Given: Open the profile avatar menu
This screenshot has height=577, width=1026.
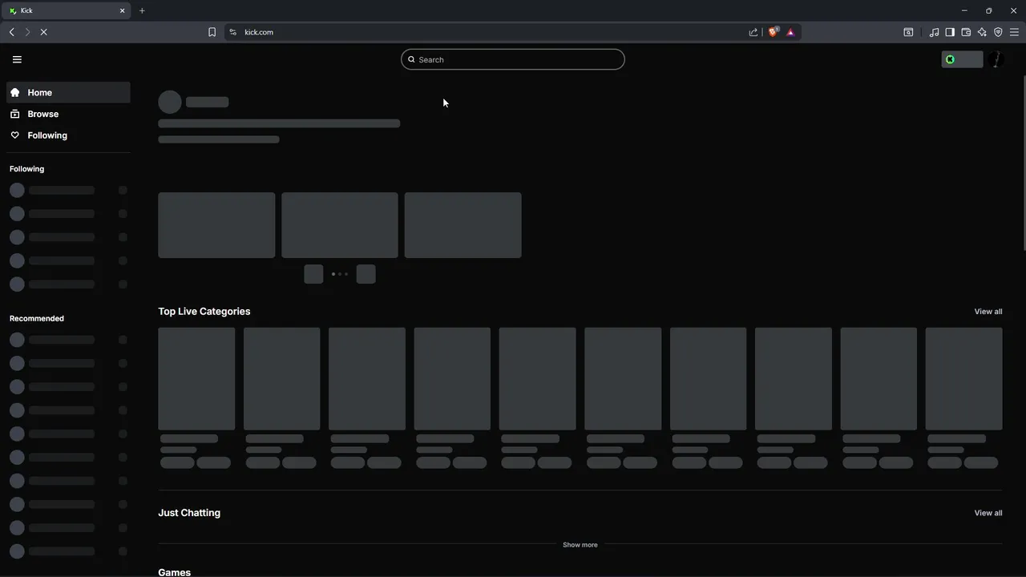Looking at the screenshot, I should point(996,59).
